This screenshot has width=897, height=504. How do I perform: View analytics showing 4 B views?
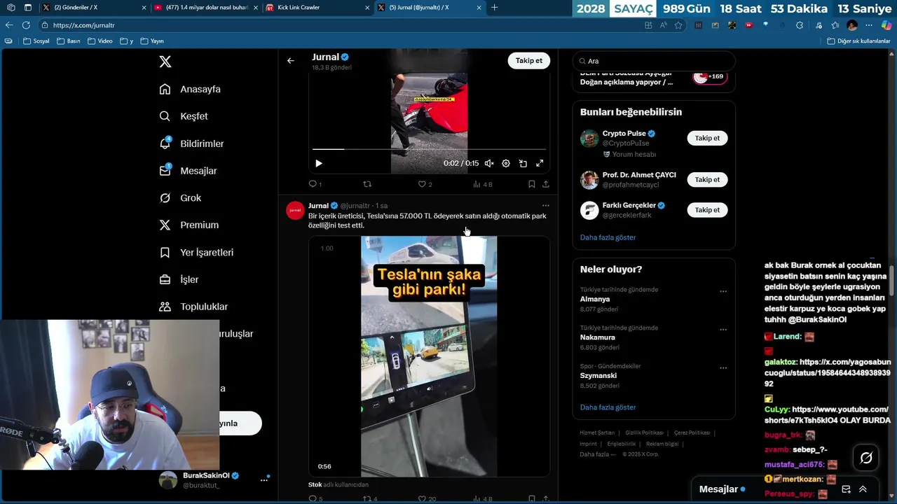pyautogui.click(x=483, y=184)
